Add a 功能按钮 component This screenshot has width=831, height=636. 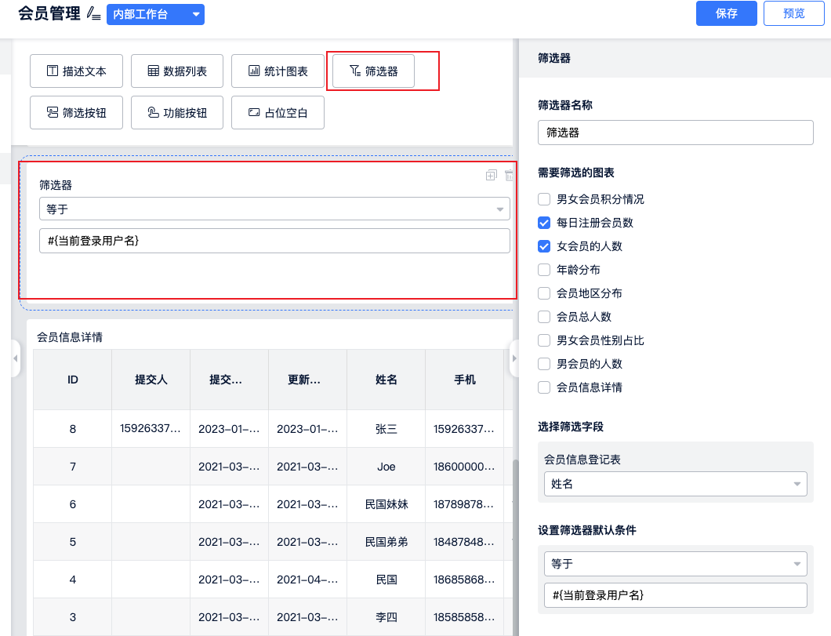(177, 113)
